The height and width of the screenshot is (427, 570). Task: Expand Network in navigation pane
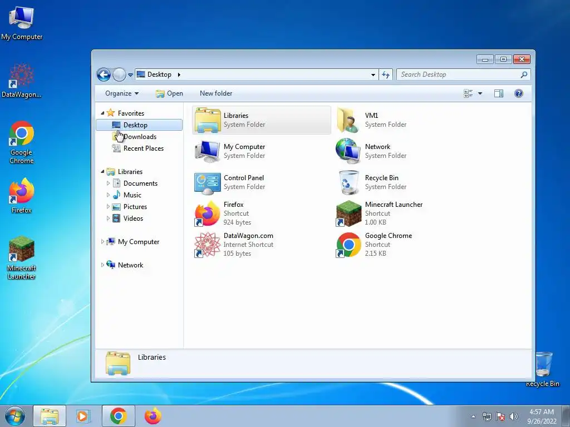coord(102,265)
